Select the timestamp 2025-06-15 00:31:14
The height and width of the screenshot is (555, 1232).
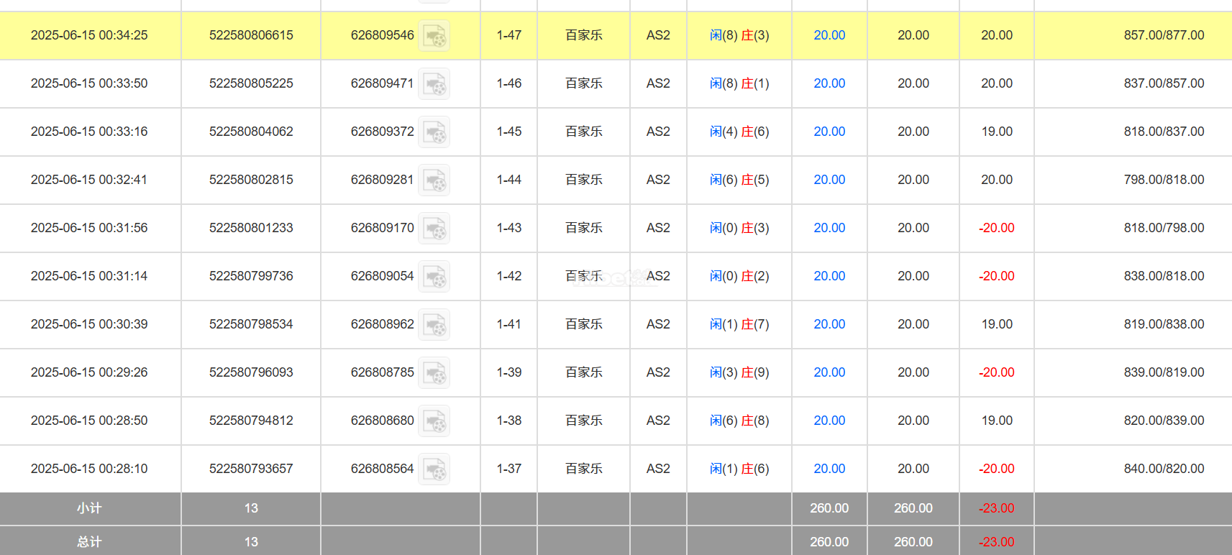point(89,276)
